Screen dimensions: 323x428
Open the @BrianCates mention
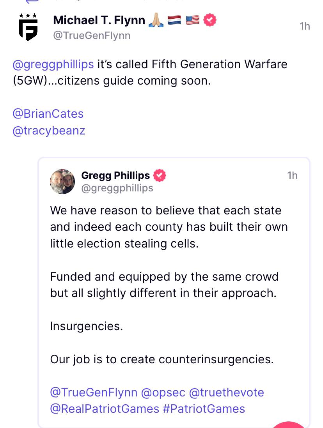pyautogui.click(x=48, y=113)
